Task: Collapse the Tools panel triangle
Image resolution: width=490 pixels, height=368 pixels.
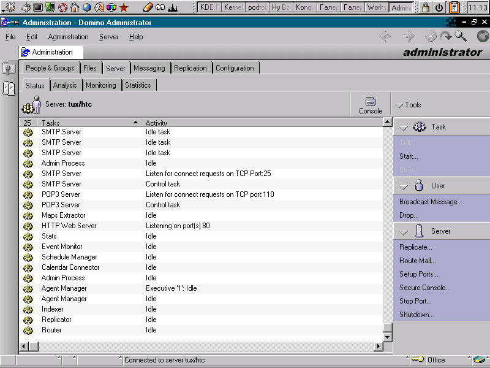Action: point(399,105)
